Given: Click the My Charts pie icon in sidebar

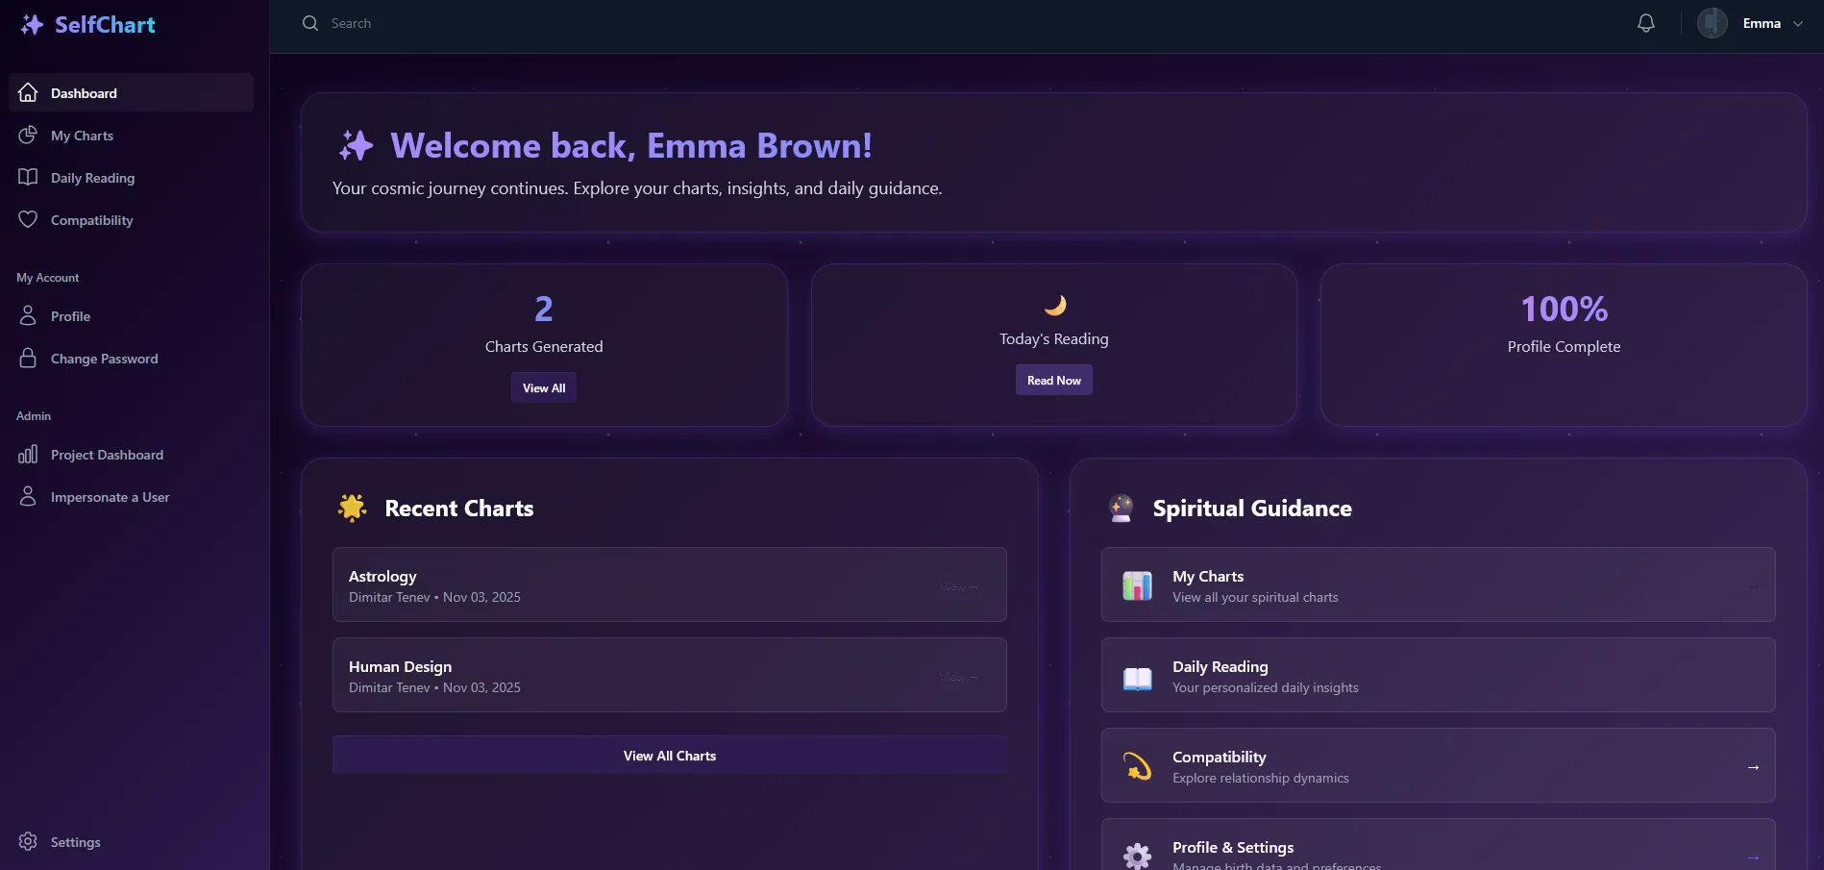Looking at the screenshot, I should 28,135.
